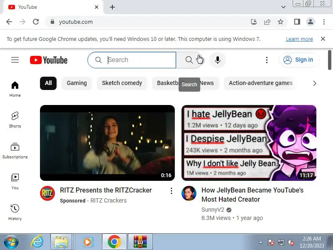Open History in sidebar

click(15, 212)
